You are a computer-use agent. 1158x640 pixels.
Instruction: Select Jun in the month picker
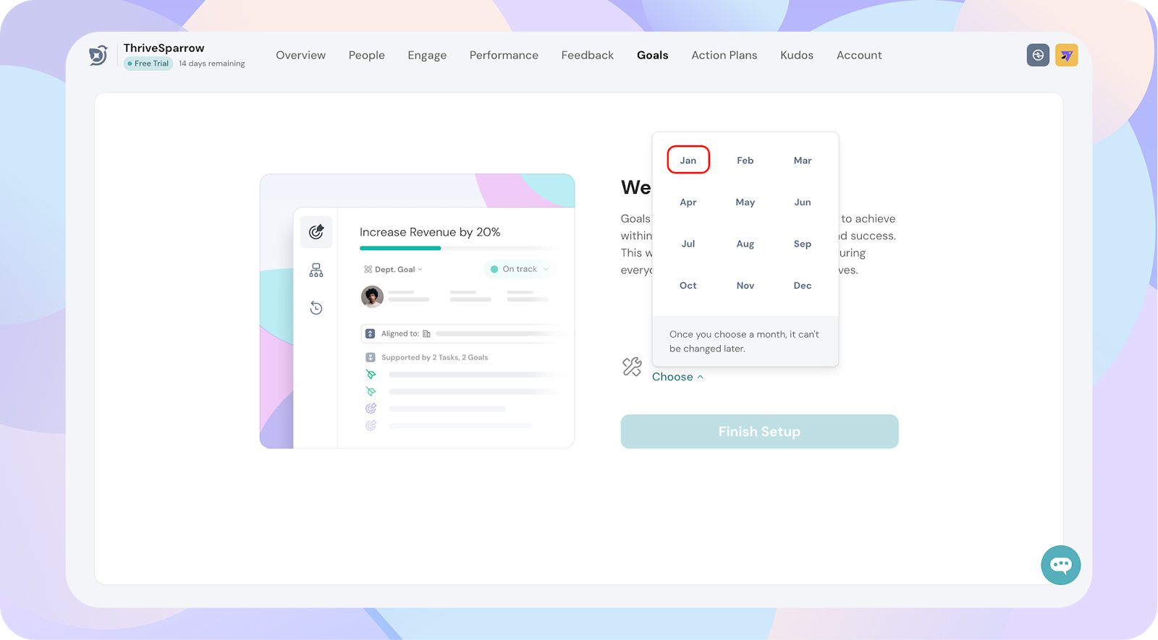(x=803, y=202)
